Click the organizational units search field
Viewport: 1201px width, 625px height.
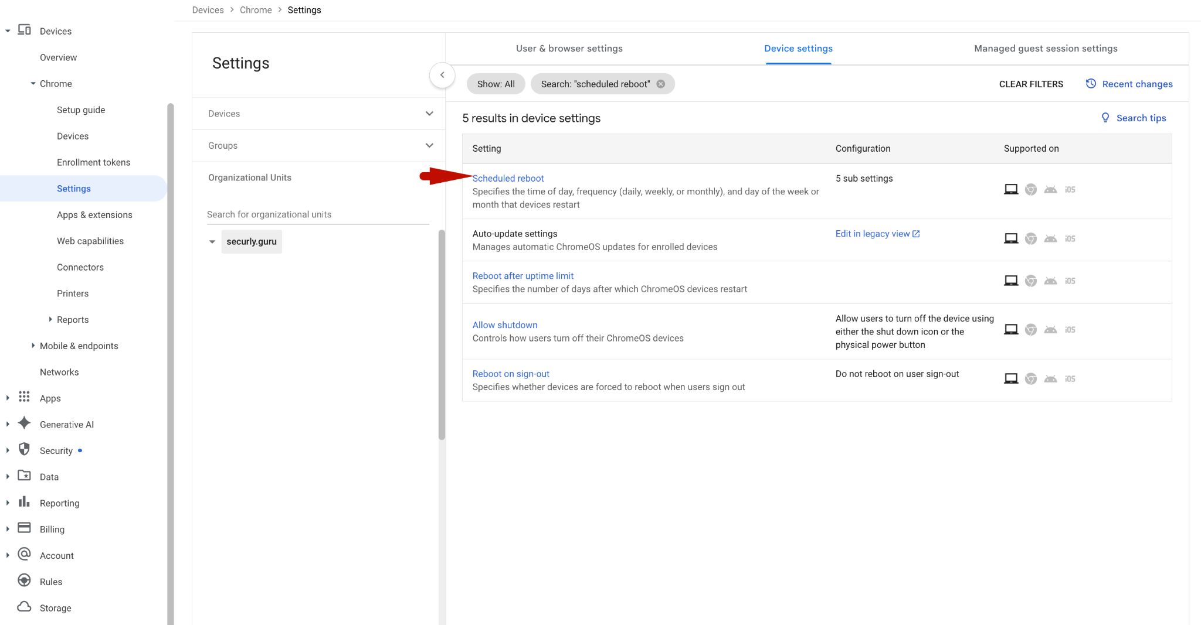tap(318, 214)
